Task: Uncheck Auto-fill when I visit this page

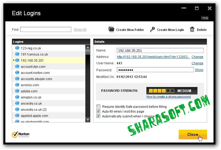Action: pyautogui.click(x=98, y=111)
